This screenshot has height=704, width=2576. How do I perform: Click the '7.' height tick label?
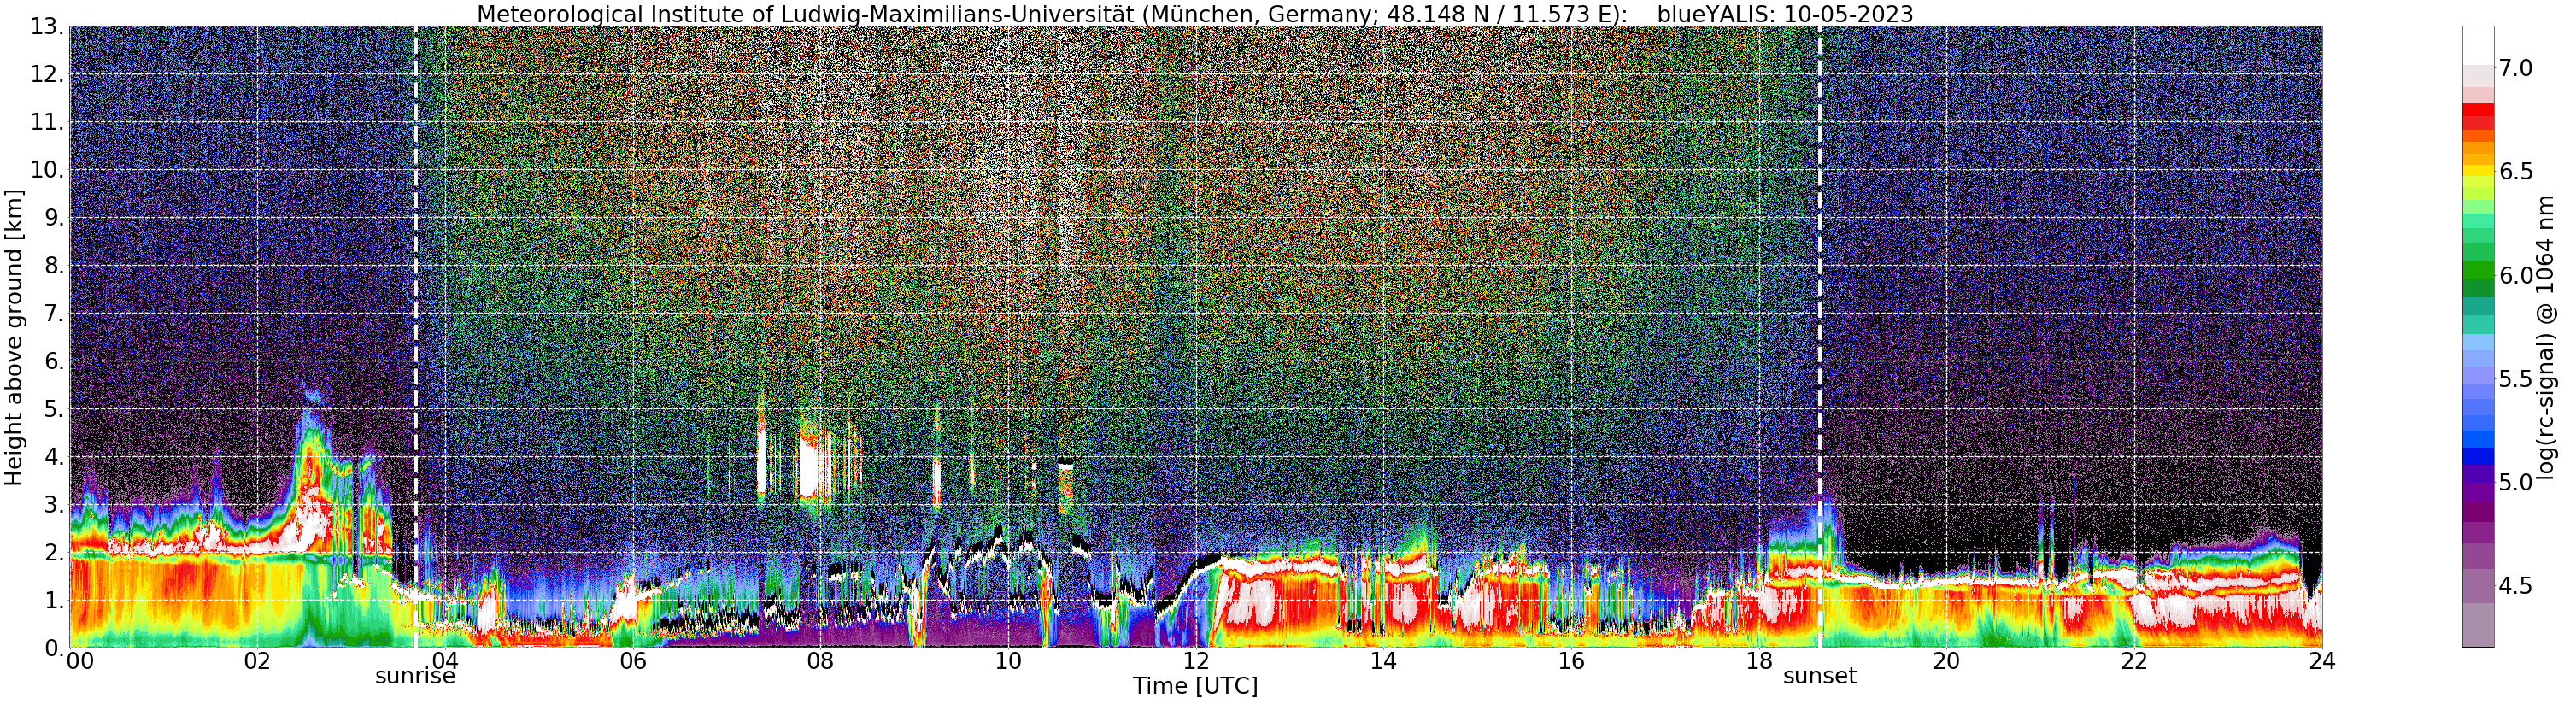[55, 314]
